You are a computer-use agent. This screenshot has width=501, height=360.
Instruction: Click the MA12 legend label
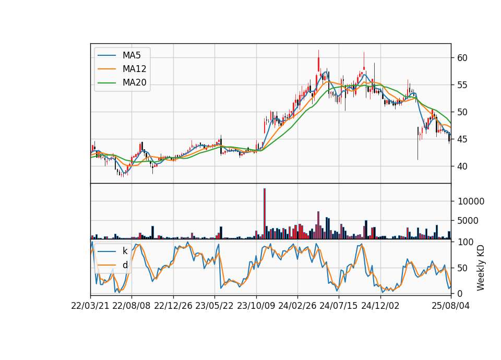click(x=134, y=69)
